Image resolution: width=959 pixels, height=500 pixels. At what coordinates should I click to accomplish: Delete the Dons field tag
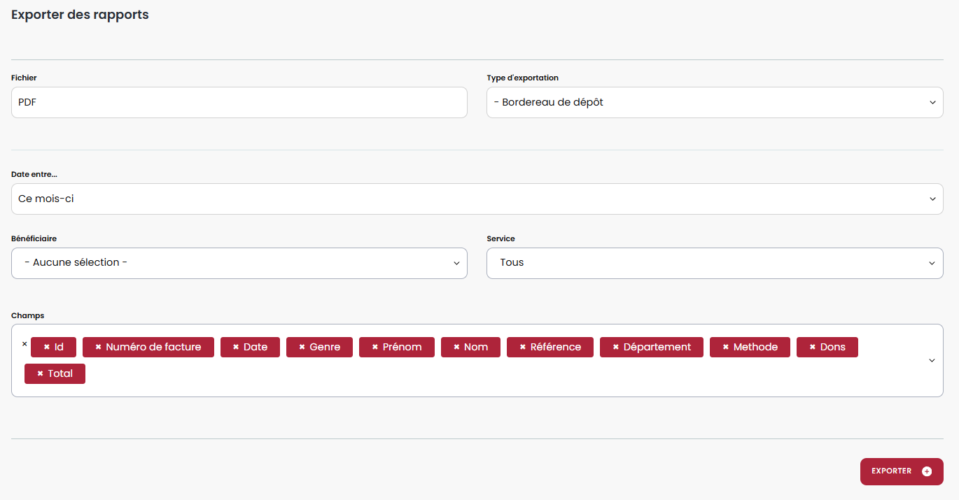tap(813, 348)
